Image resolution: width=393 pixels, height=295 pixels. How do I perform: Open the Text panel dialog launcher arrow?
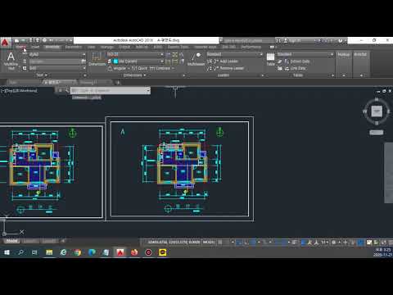pyautogui.click(x=85, y=75)
